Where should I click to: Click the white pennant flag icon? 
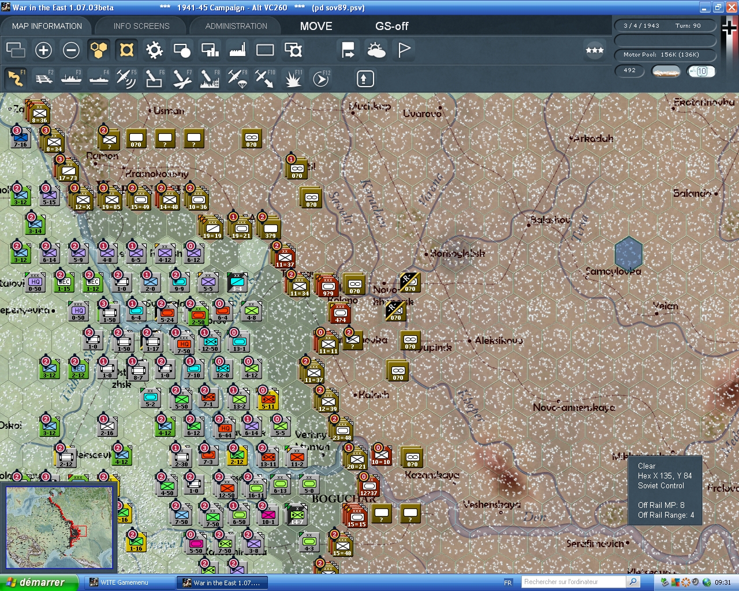(x=404, y=50)
